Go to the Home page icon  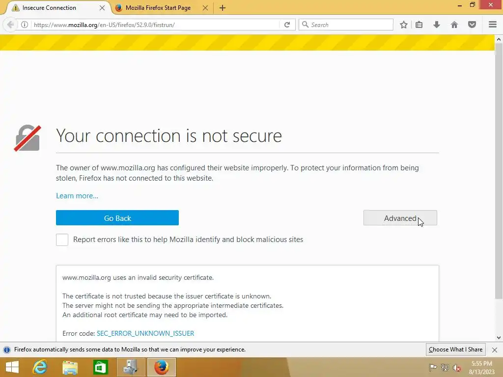(x=454, y=25)
